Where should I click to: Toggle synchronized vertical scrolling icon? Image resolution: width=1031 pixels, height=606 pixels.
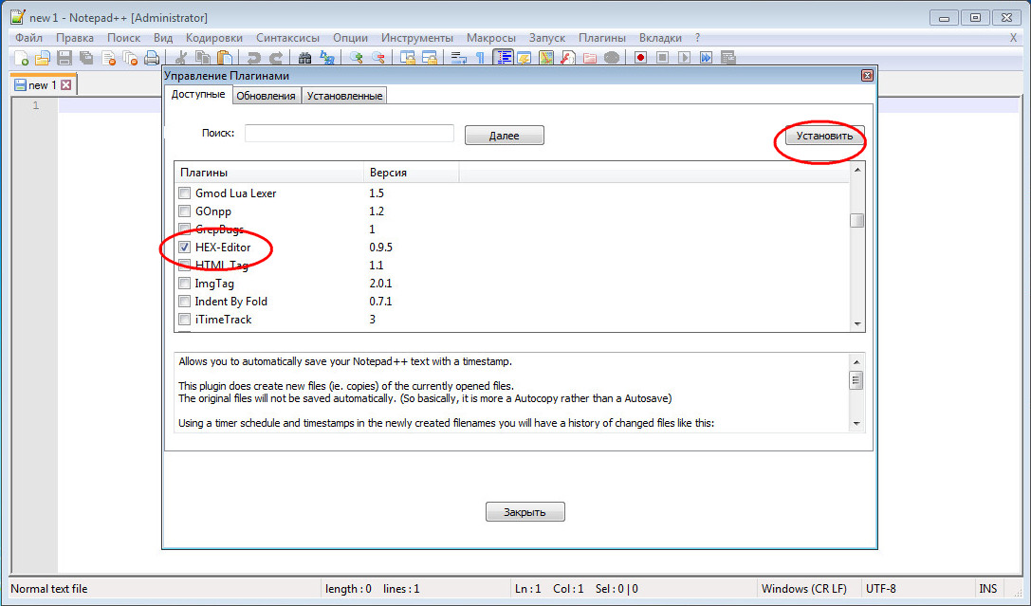(x=408, y=58)
